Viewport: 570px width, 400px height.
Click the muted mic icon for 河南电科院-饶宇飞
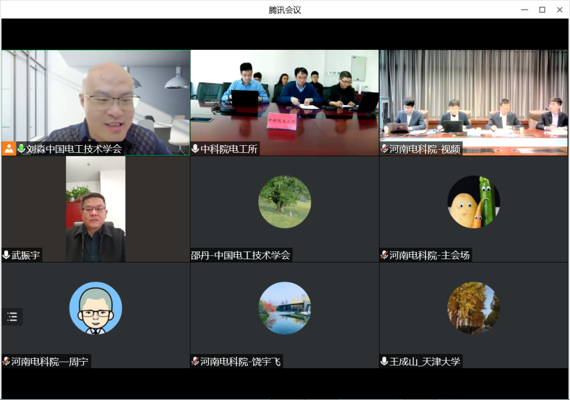click(195, 361)
